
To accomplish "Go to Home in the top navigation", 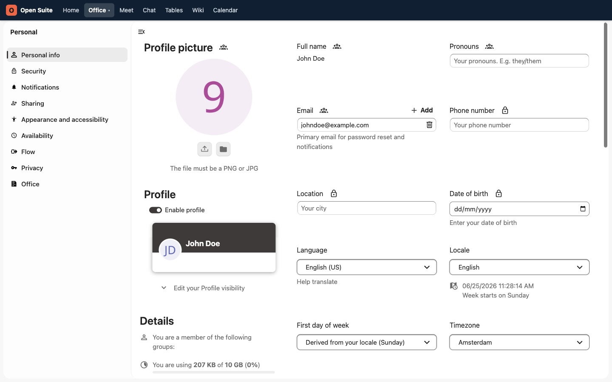I will 71,10.
